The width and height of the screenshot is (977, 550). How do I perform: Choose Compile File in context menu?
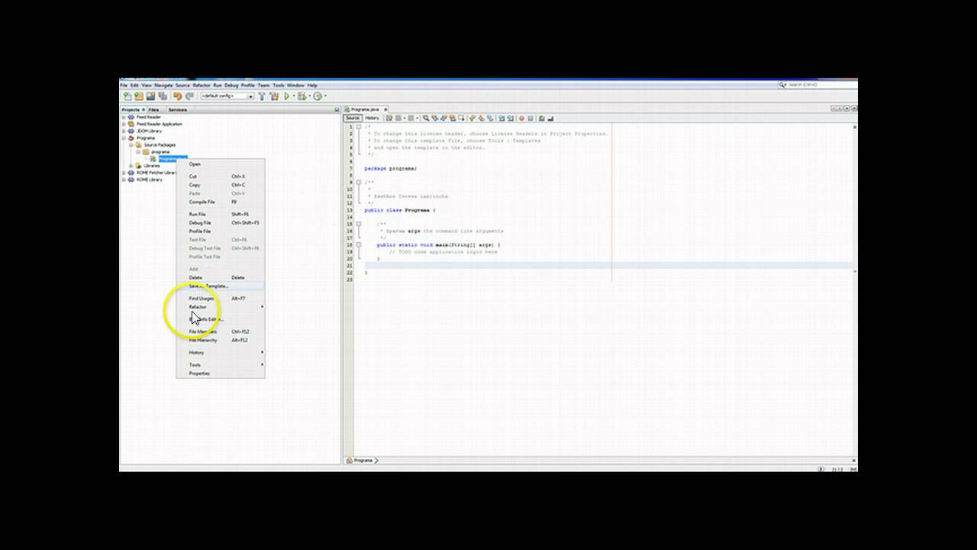[x=221, y=202]
